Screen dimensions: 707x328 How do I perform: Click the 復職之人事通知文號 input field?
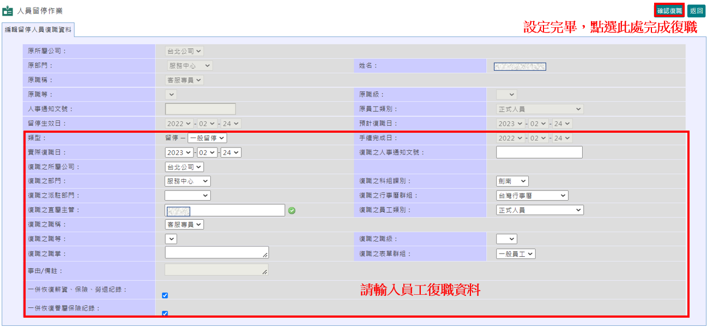[x=539, y=152]
